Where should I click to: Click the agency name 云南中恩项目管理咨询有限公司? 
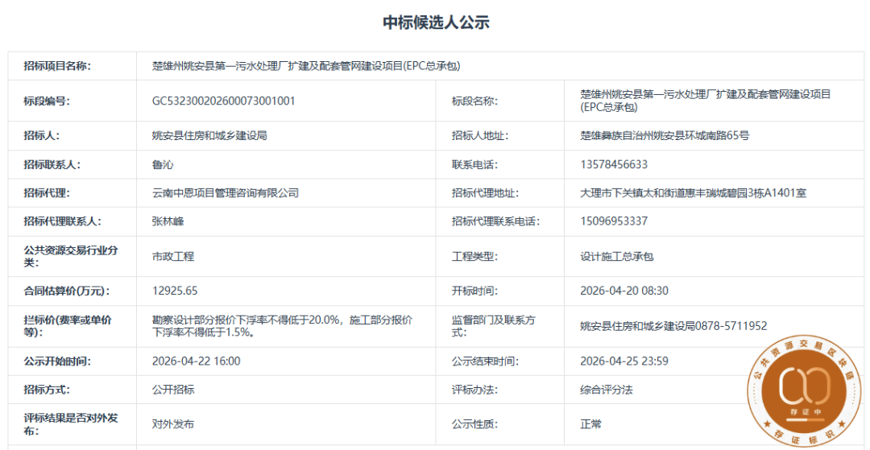[x=226, y=193]
